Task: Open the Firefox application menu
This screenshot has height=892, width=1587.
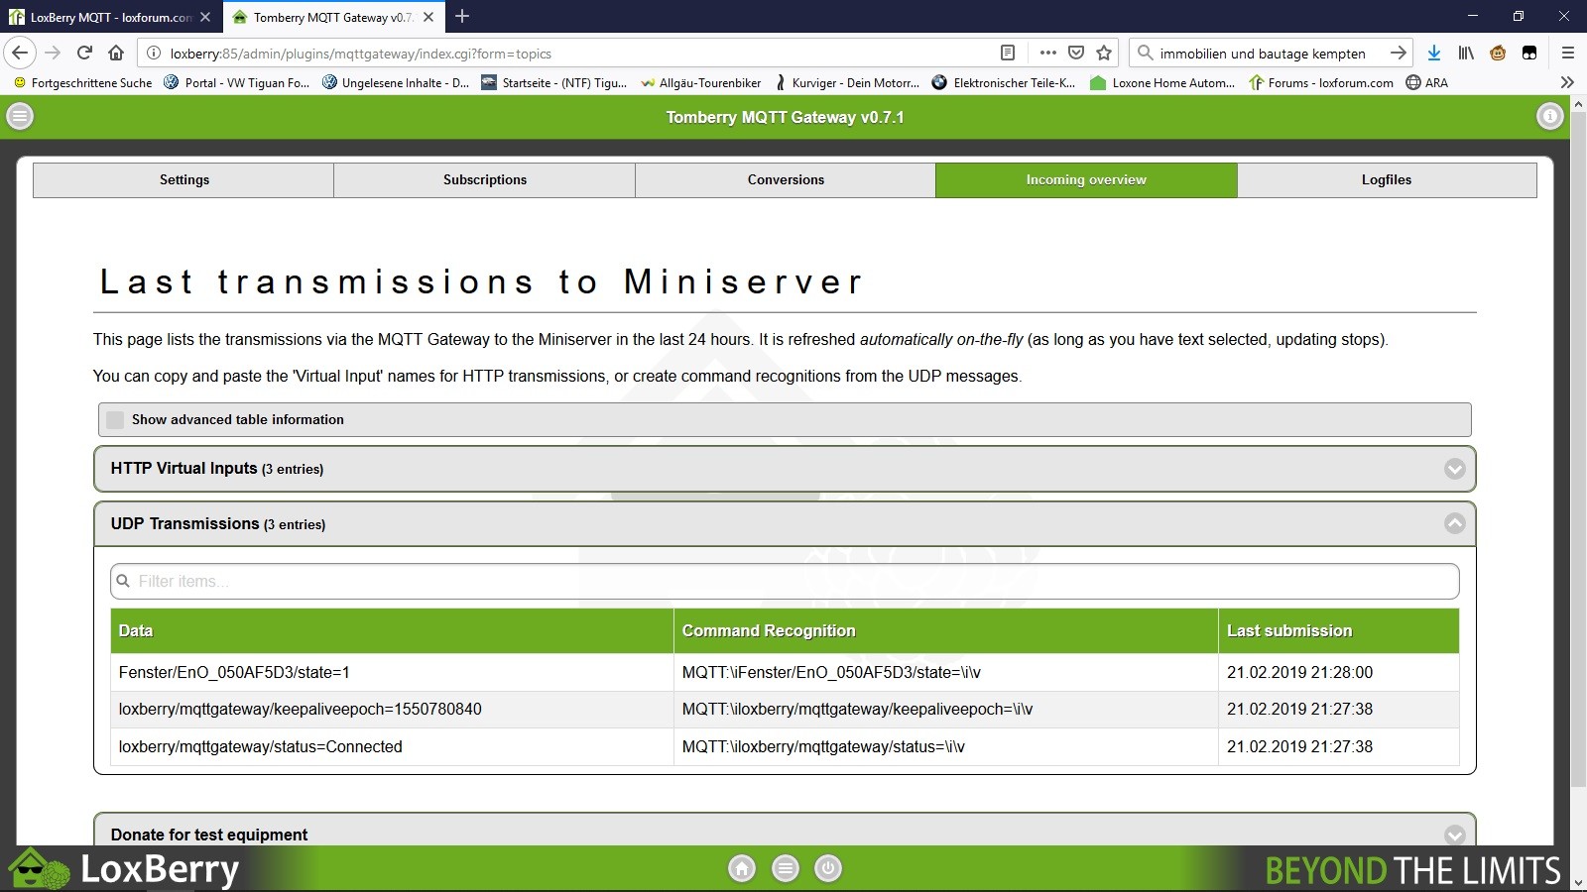Action: coord(1568,54)
